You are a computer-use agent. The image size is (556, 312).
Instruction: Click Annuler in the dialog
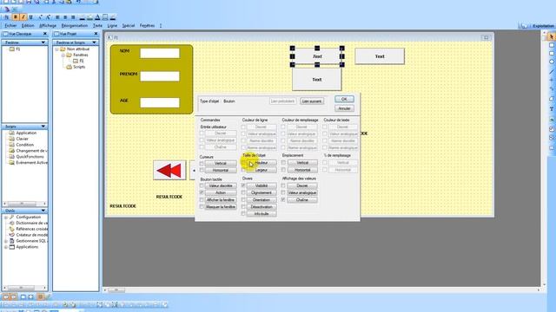tap(344, 108)
